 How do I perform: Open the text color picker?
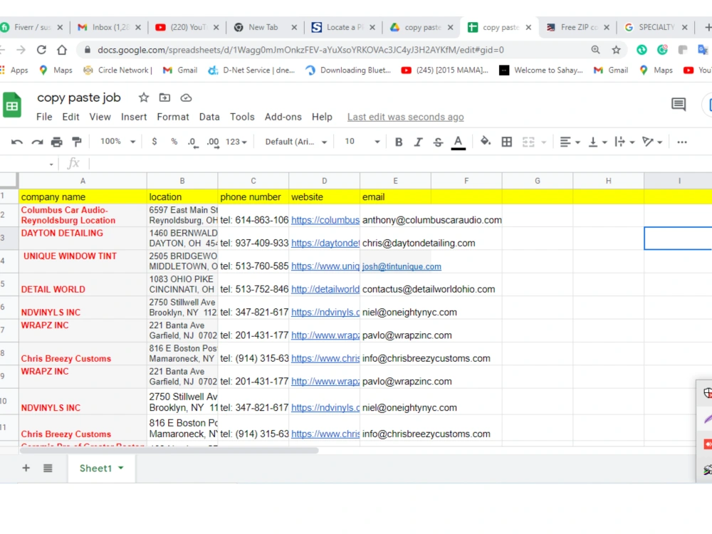click(x=458, y=142)
